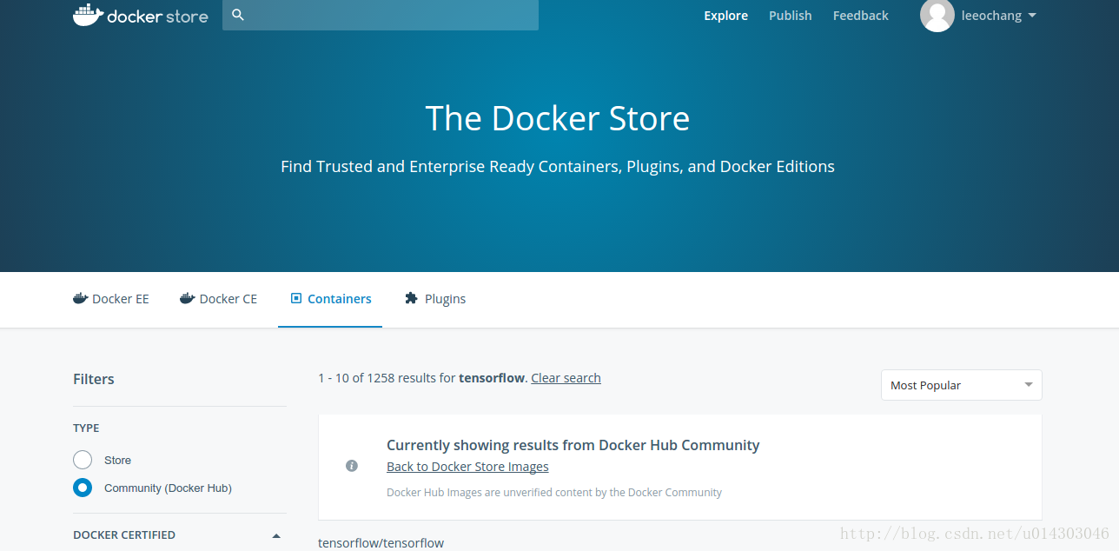Image resolution: width=1119 pixels, height=551 pixels.
Task: Click the search magnifier icon
Action: 238,15
